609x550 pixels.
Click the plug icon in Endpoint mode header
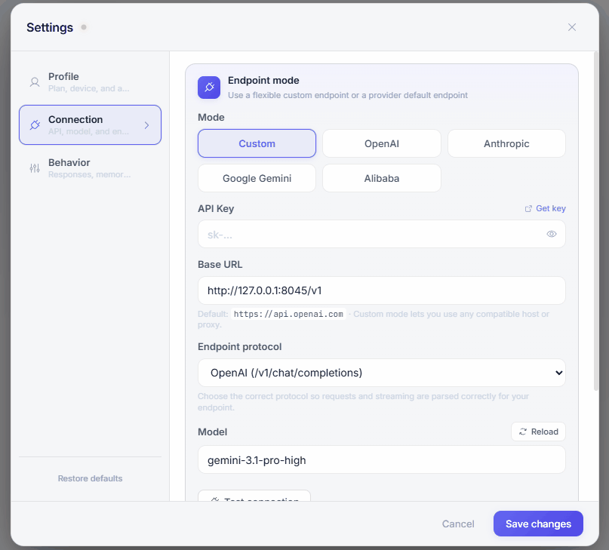click(x=209, y=88)
